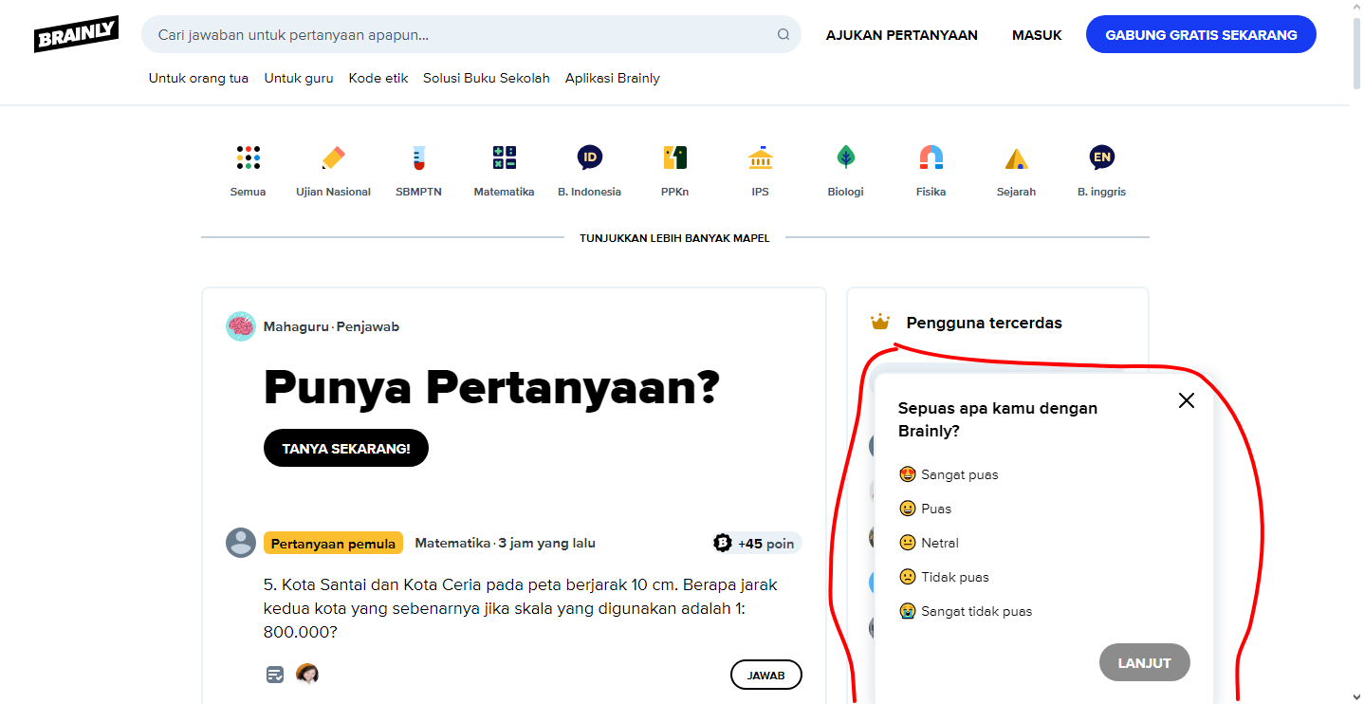
Task: Open the Matematika subject icon
Action: [x=504, y=157]
